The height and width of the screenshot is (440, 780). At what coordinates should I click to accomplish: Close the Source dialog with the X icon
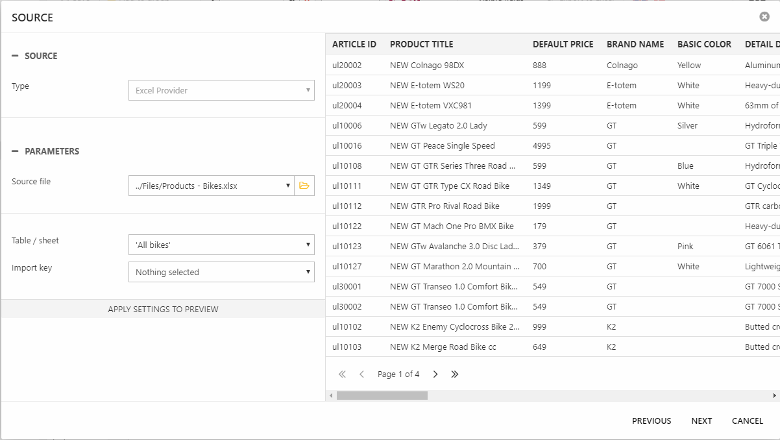tap(764, 17)
